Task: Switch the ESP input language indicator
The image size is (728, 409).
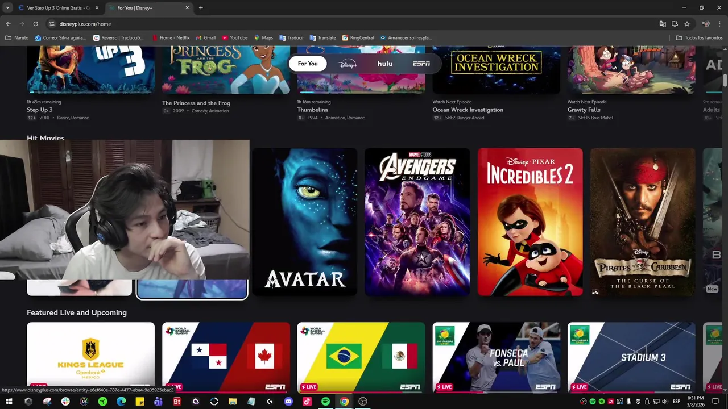Action: coord(676,402)
